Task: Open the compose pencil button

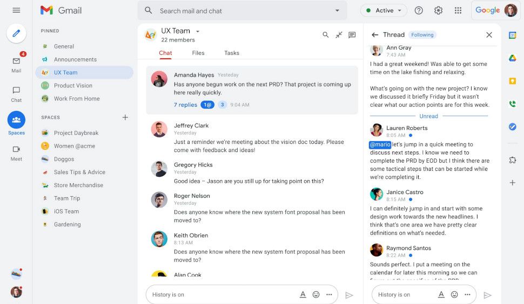Action: pos(16,33)
